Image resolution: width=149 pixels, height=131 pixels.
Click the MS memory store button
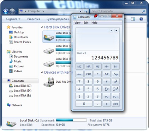(97, 67)
